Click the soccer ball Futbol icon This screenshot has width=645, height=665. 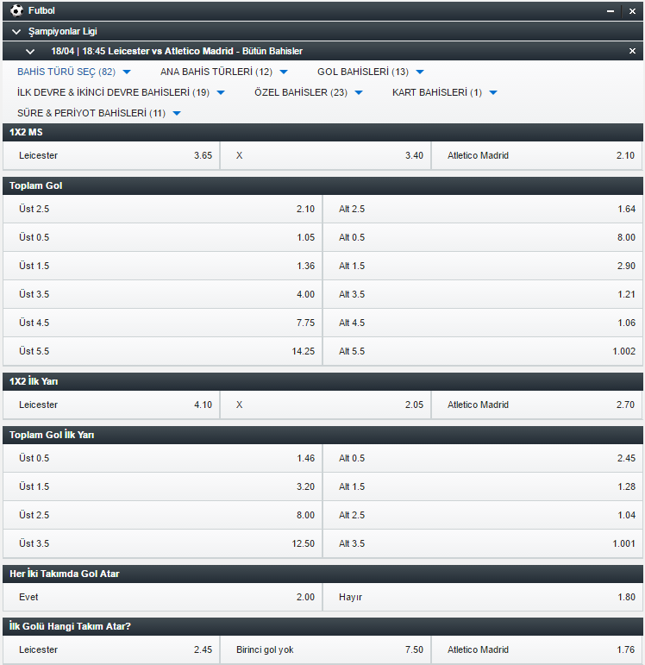pyautogui.click(x=16, y=10)
